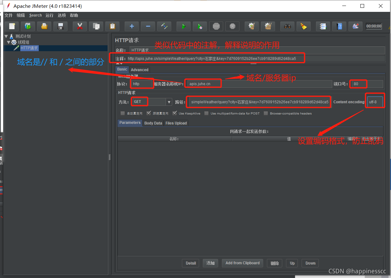Viewport: 391px width, 278px height.
Task: Click the 名称 HTTP请求 input field
Action: pos(257,50)
